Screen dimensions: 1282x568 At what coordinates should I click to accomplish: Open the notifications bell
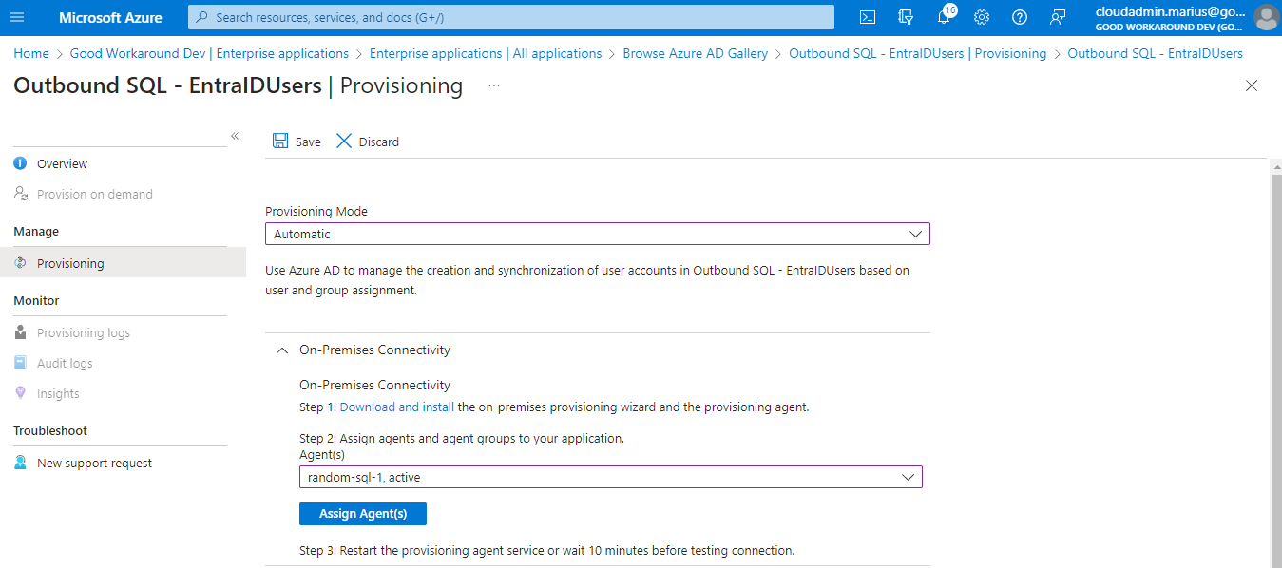[944, 17]
